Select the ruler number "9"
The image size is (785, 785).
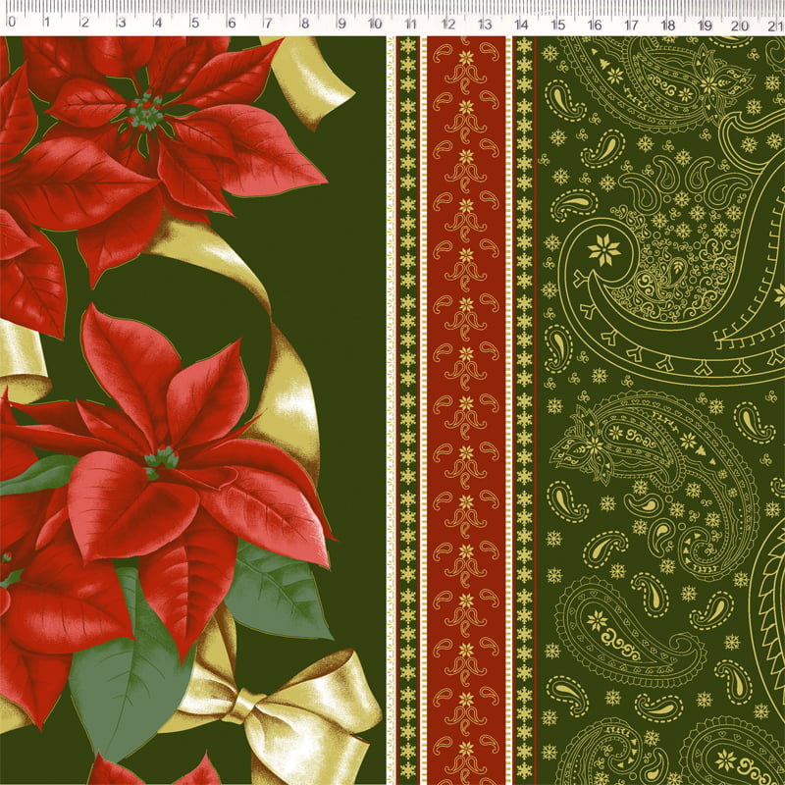[341, 23]
